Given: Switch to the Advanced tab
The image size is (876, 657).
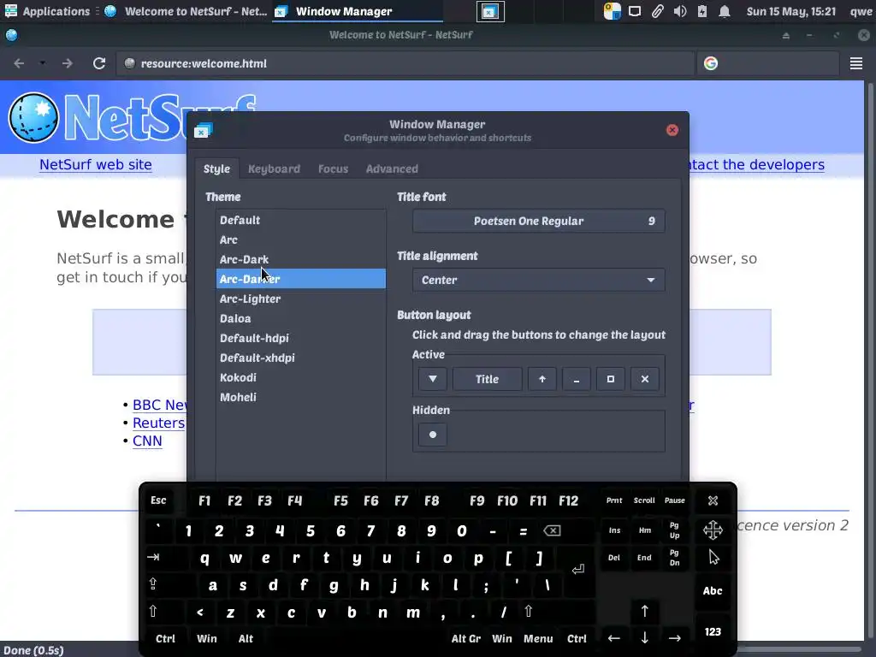Looking at the screenshot, I should click(392, 169).
